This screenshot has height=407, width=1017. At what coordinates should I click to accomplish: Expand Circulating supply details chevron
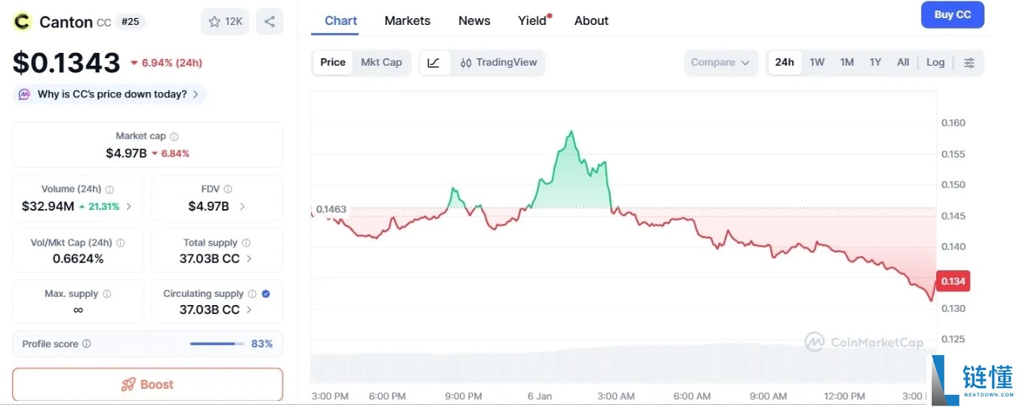pos(249,310)
